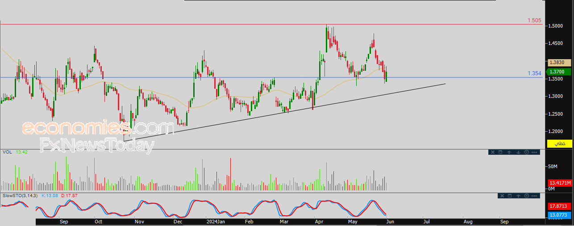Click the 1.3830 moving average price tag
Screen dimensions: 574x226
coord(559,63)
